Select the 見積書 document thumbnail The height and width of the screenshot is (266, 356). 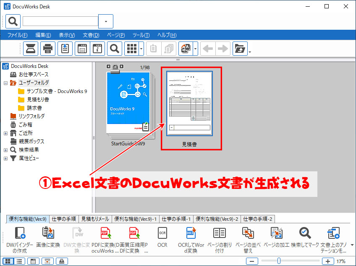189,103
